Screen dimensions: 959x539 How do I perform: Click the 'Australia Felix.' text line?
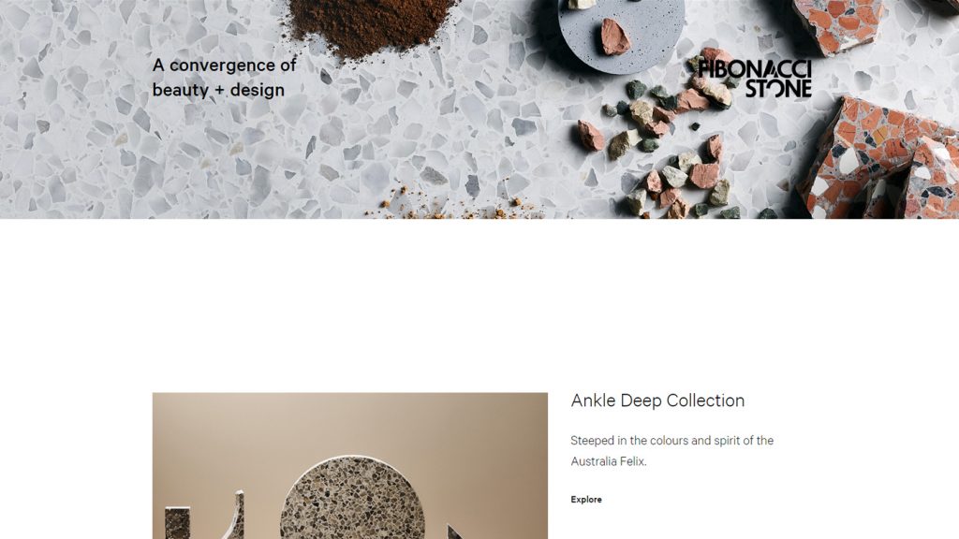click(x=608, y=461)
